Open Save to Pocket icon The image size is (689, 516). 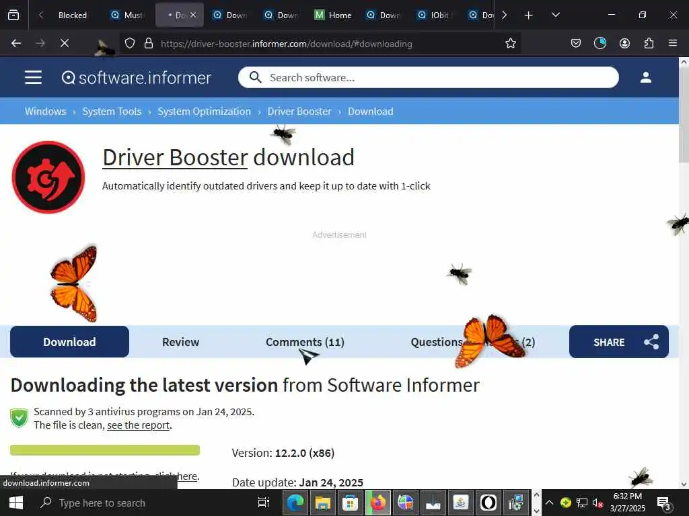(576, 43)
